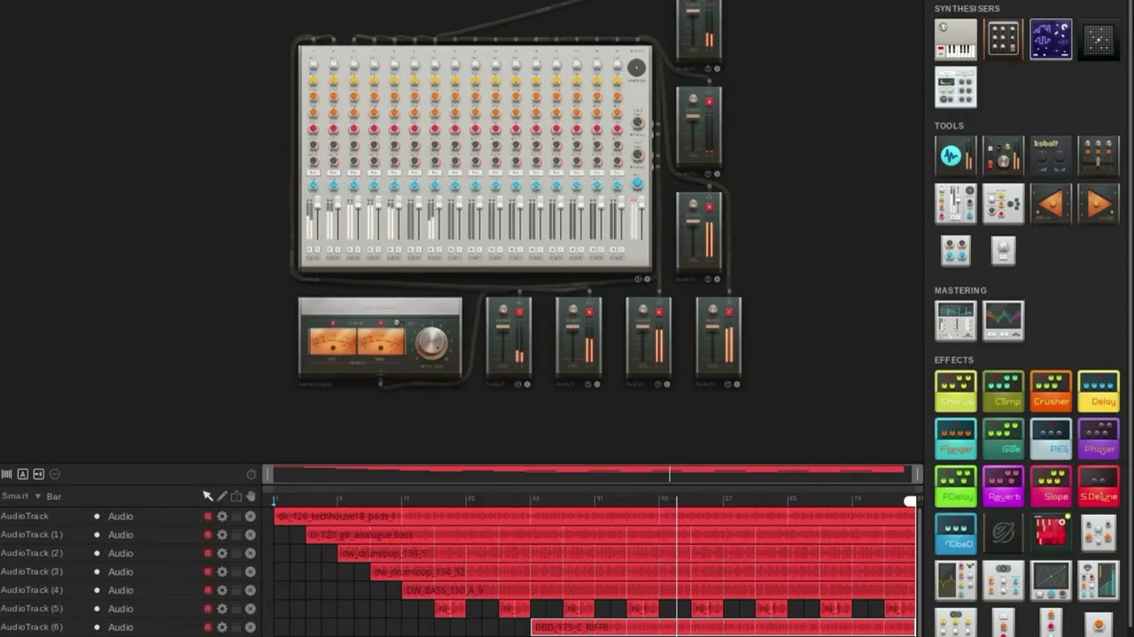This screenshot has width=1134, height=637.
Task: Add the knob-grid synthesiser from Synthesisers
Action: 1003,40
